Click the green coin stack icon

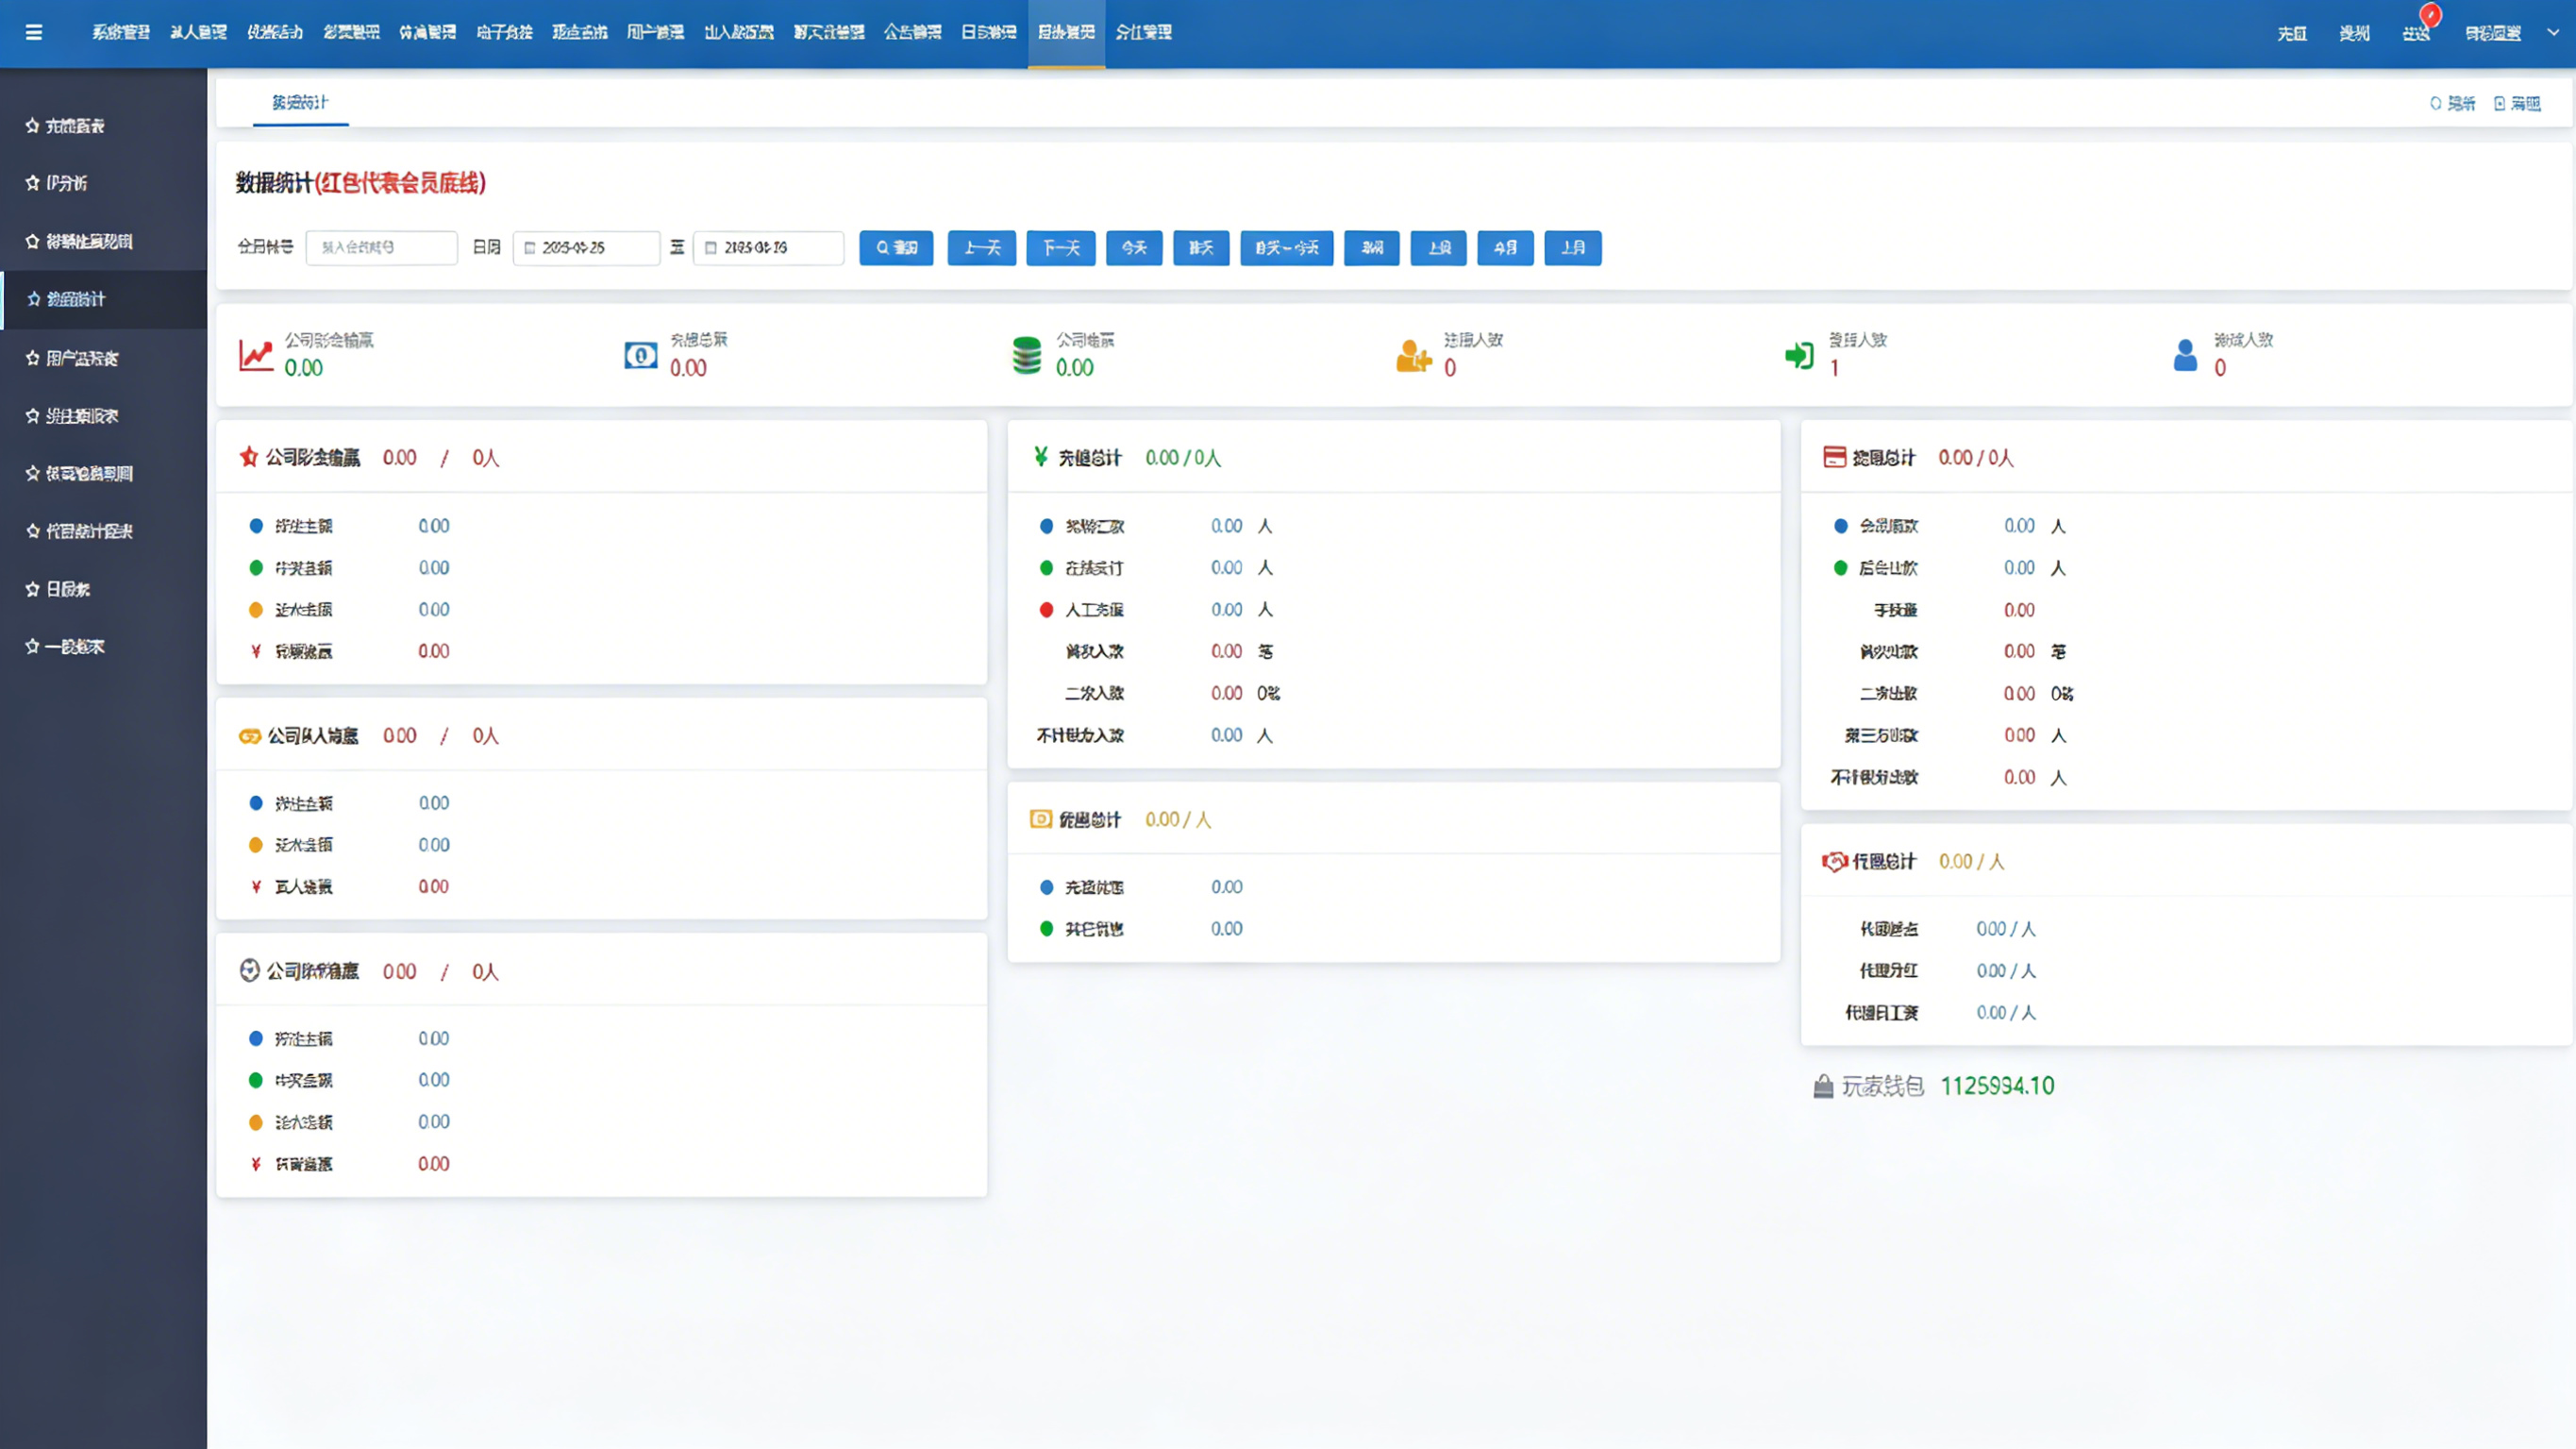[x=1027, y=355]
